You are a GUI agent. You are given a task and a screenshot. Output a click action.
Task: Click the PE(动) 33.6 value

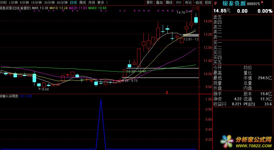pos(268,104)
